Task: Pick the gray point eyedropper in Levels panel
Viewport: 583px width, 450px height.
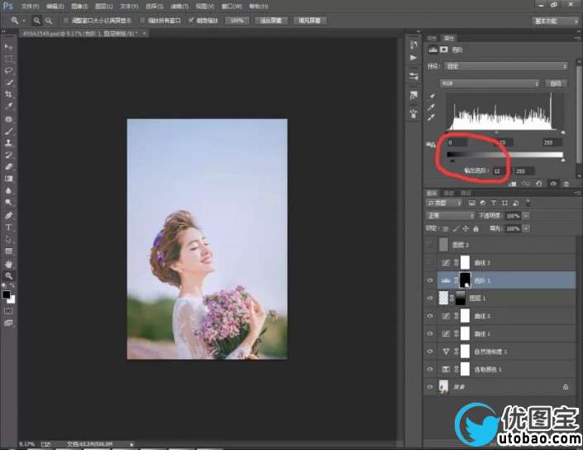Action: [432, 108]
